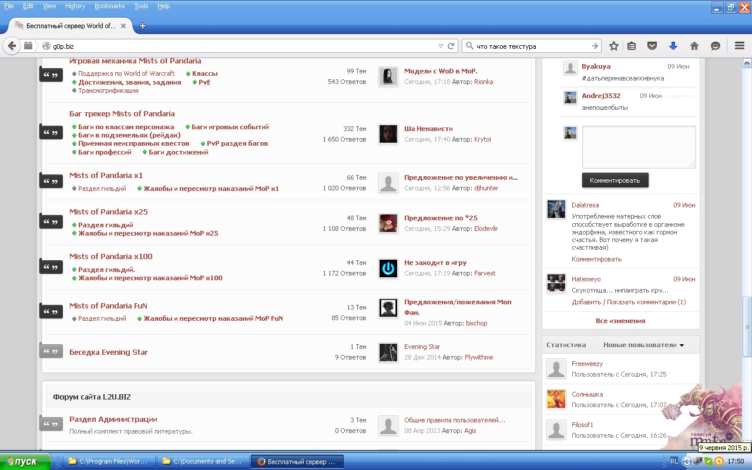The width and height of the screenshot is (752, 470).
Task: Click inside the status comment text box
Action: pos(638,146)
